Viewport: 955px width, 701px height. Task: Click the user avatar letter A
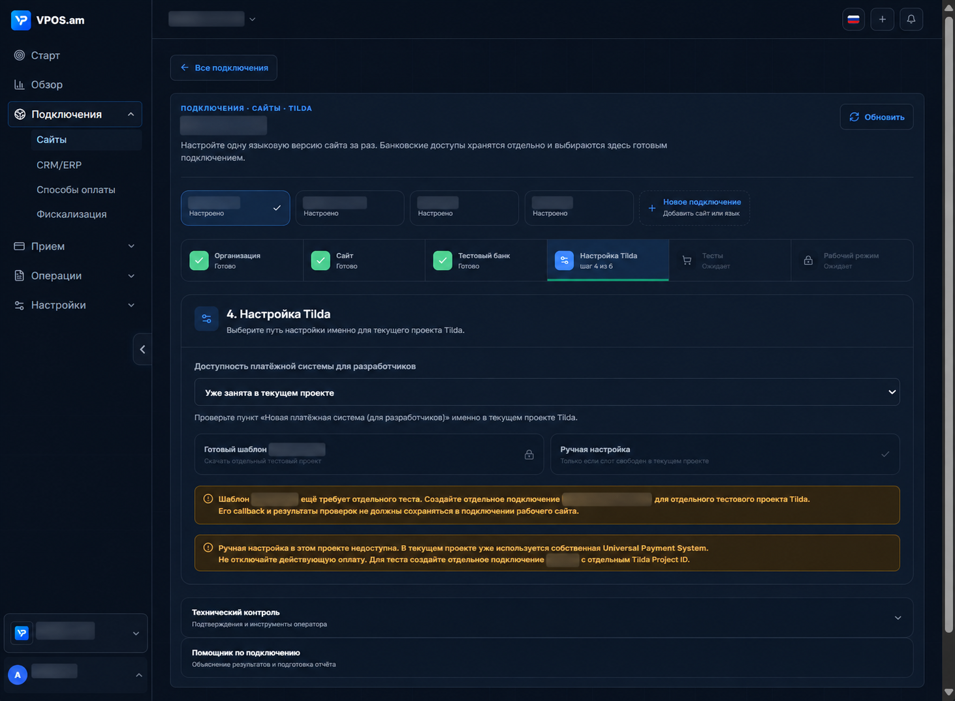point(18,675)
